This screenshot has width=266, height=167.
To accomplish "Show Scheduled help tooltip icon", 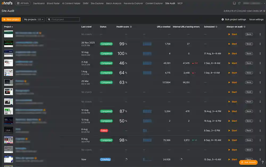I will point(216,27).
